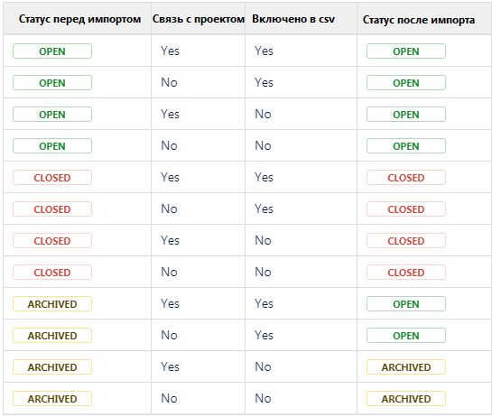Click the OPEN after-import badge in the first ARCHIVED row

point(406,304)
